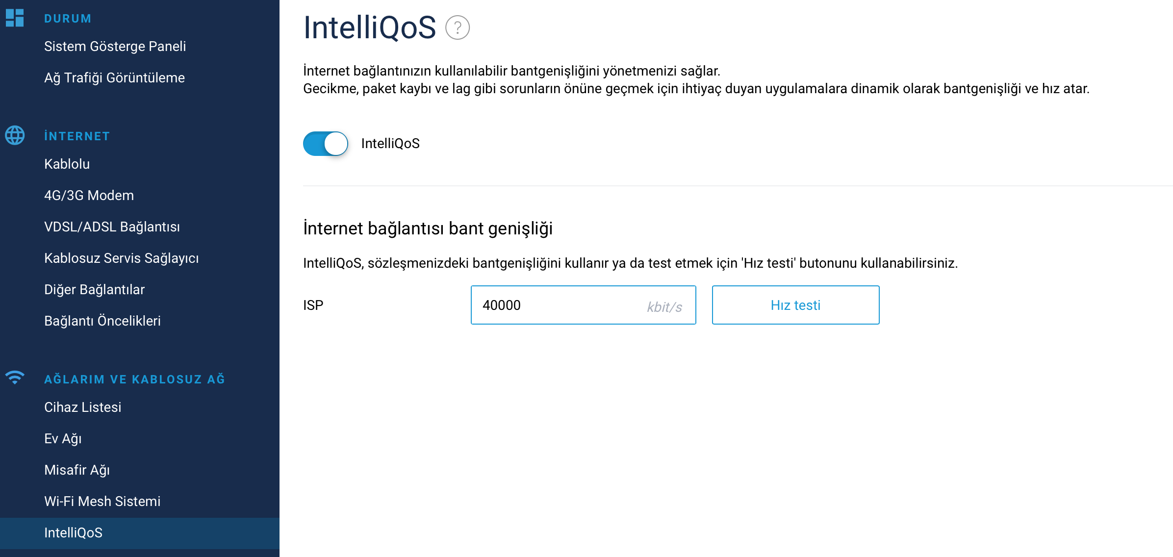This screenshot has width=1173, height=557.
Task: Click the ISP field label
Action: [313, 305]
